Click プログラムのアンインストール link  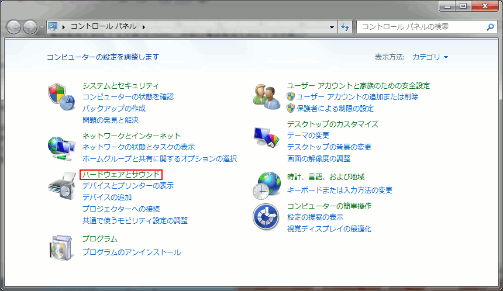tap(132, 252)
